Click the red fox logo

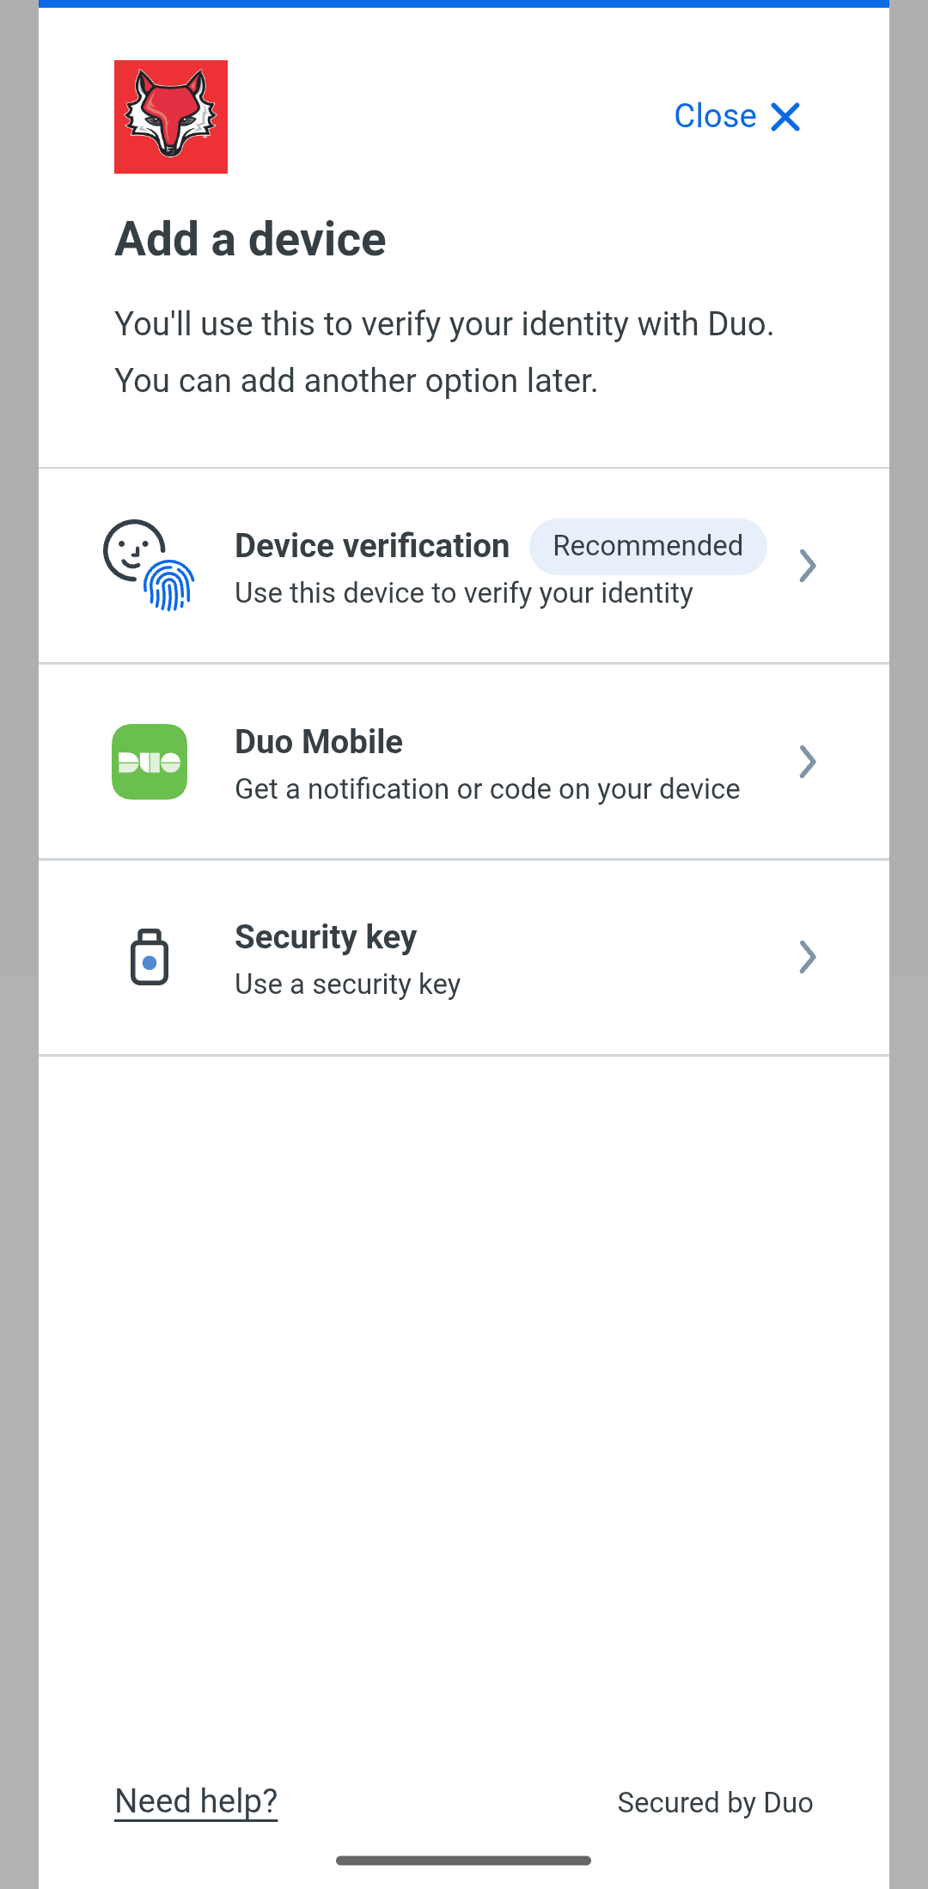pyautogui.click(x=171, y=117)
